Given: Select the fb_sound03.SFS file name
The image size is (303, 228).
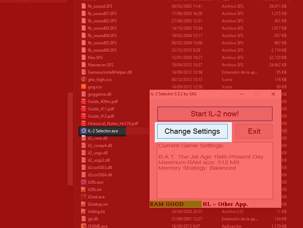Looking at the screenshot, I should click(x=102, y=28).
